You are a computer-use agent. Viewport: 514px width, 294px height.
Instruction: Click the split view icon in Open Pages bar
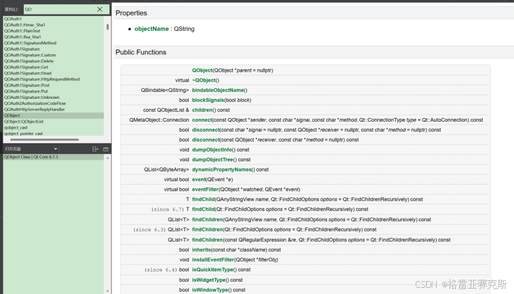[x=95, y=149]
